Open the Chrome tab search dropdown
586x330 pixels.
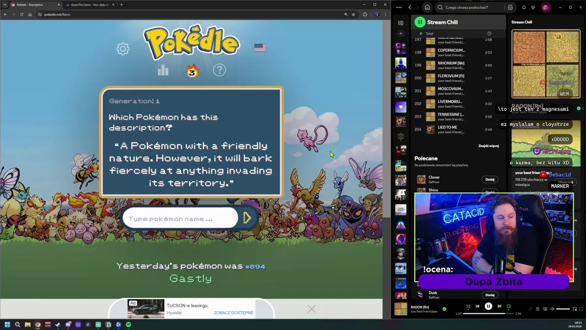point(5,5)
